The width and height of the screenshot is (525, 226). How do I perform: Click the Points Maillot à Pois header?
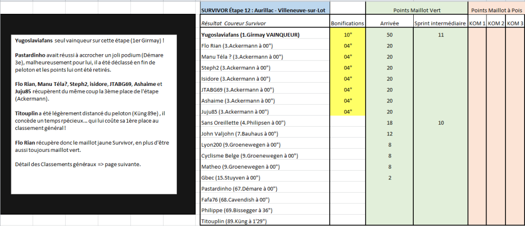[x=496, y=10]
